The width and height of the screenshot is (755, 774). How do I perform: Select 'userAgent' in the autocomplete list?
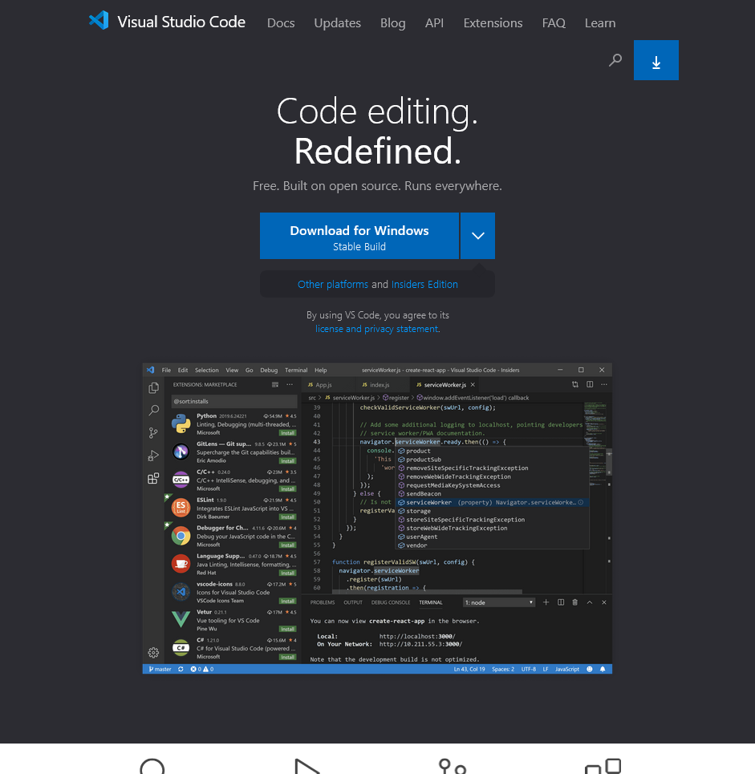(493, 537)
